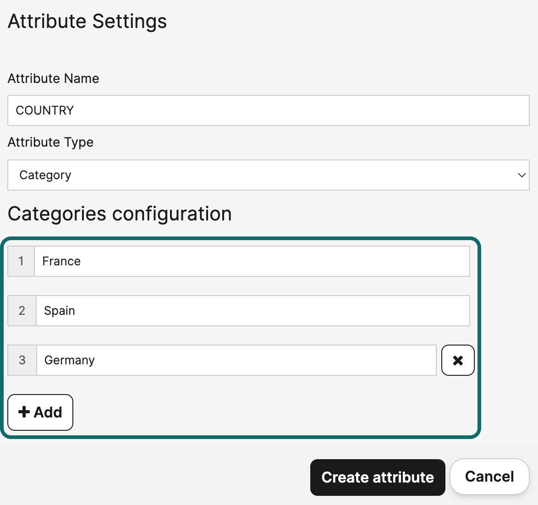The width and height of the screenshot is (538, 505).
Task: Click into the France category field
Action: (252, 261)
